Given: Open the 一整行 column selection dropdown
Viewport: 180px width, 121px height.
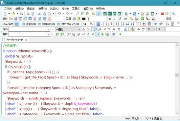Looking at the screenshot, I should [x=68, y=29].
